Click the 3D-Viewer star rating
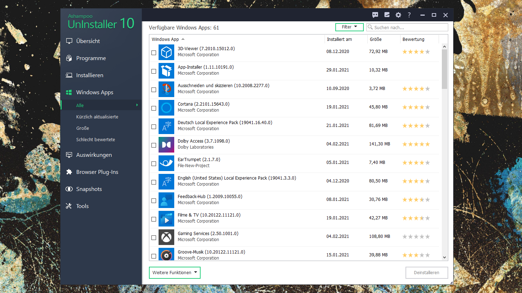The image size is (522, 293). (x=416, y=52)
